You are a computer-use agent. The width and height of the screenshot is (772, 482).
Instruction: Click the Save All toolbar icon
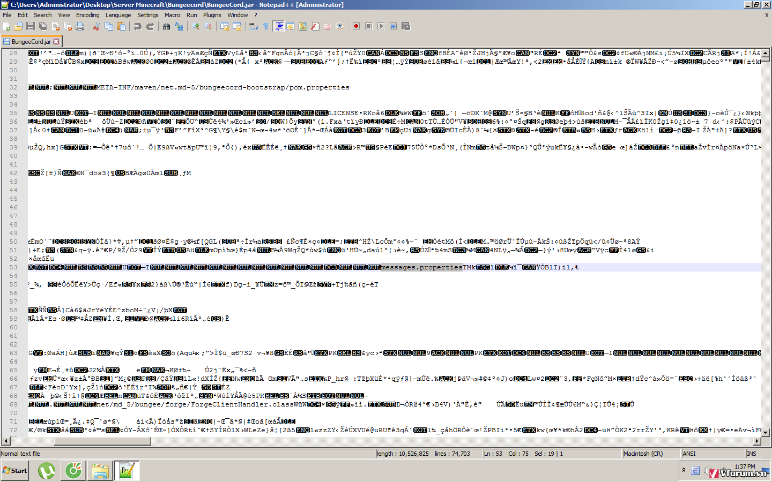point(43,26)
